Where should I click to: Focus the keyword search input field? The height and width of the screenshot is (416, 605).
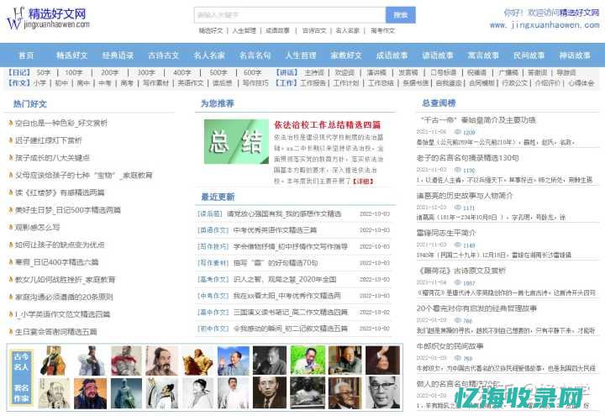click(x=290, y=15)
